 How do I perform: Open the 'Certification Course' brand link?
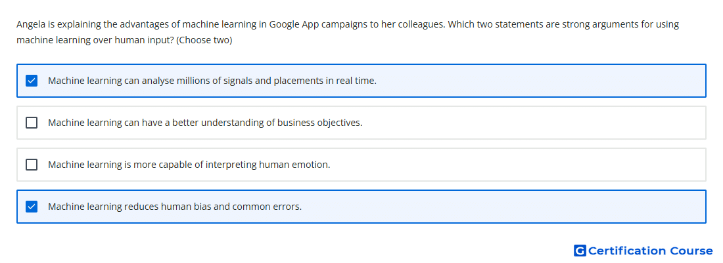[x=643, y=251]
